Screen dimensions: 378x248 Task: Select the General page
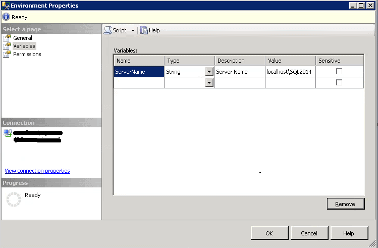tap(22, 38)
